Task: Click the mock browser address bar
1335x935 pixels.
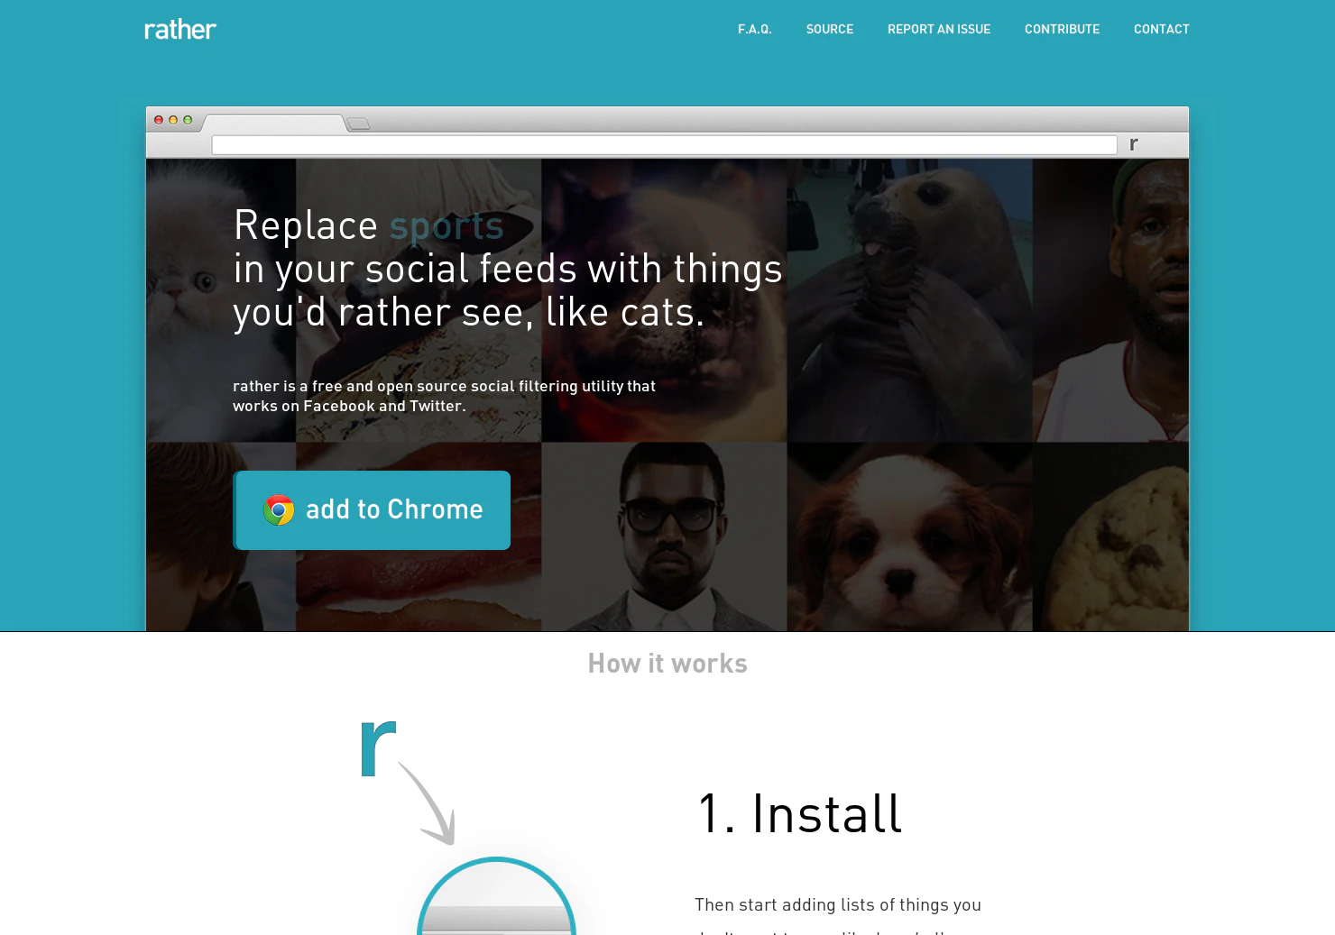Action: pos(664,145)
